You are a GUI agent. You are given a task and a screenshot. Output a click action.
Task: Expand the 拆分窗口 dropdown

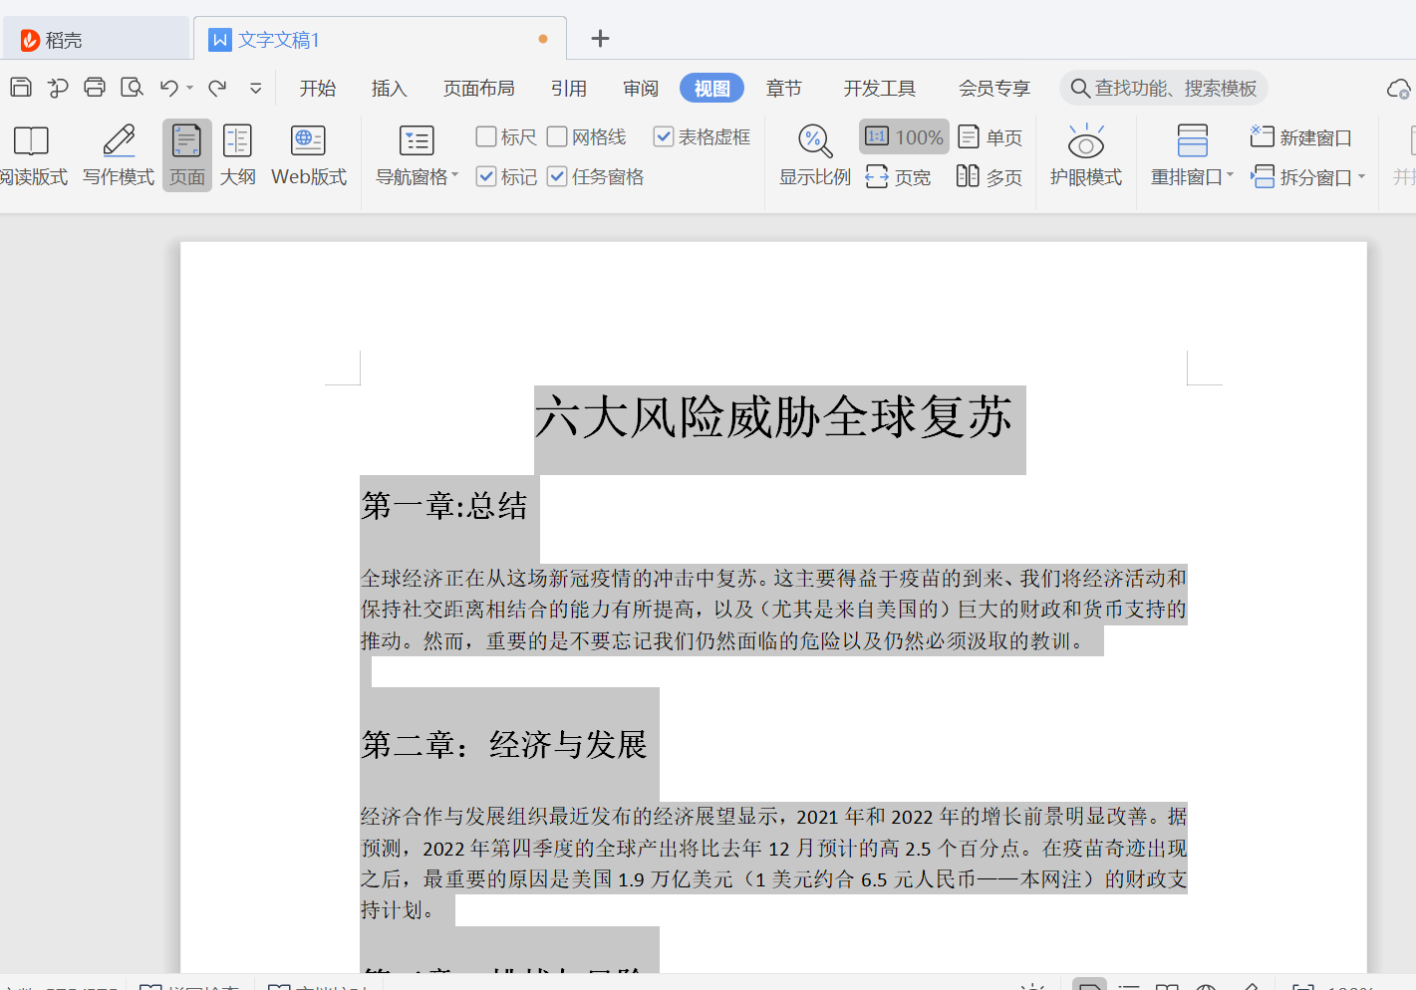coord(1364,176)
